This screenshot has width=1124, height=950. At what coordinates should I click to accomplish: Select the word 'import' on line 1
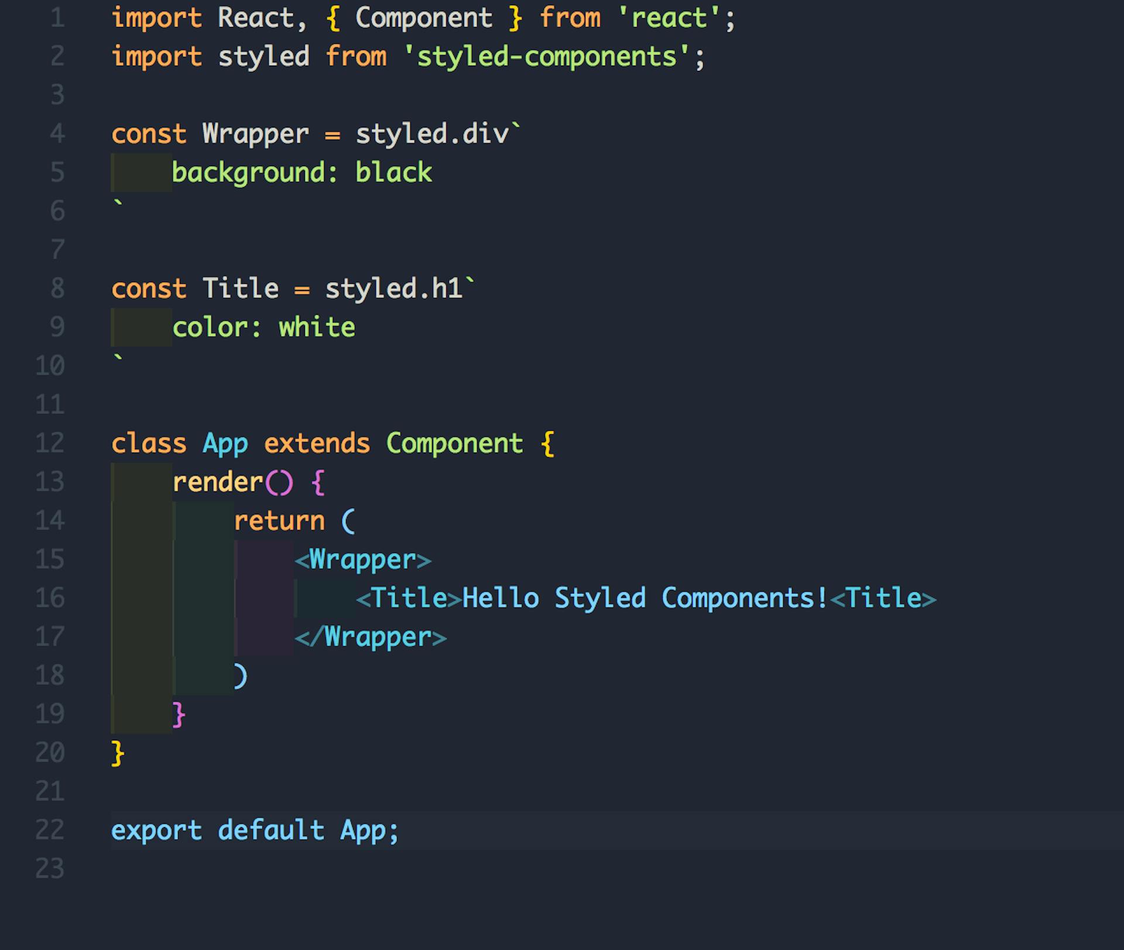pos(155,18)
